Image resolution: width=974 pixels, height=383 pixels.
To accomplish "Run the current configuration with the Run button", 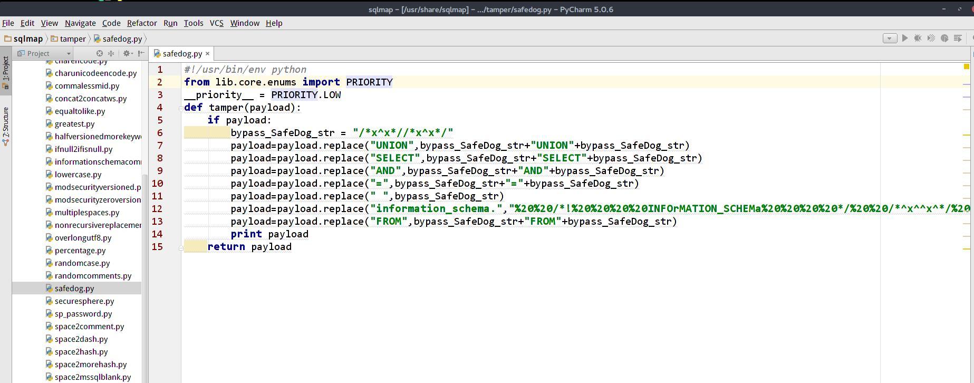I will point(905,38).
